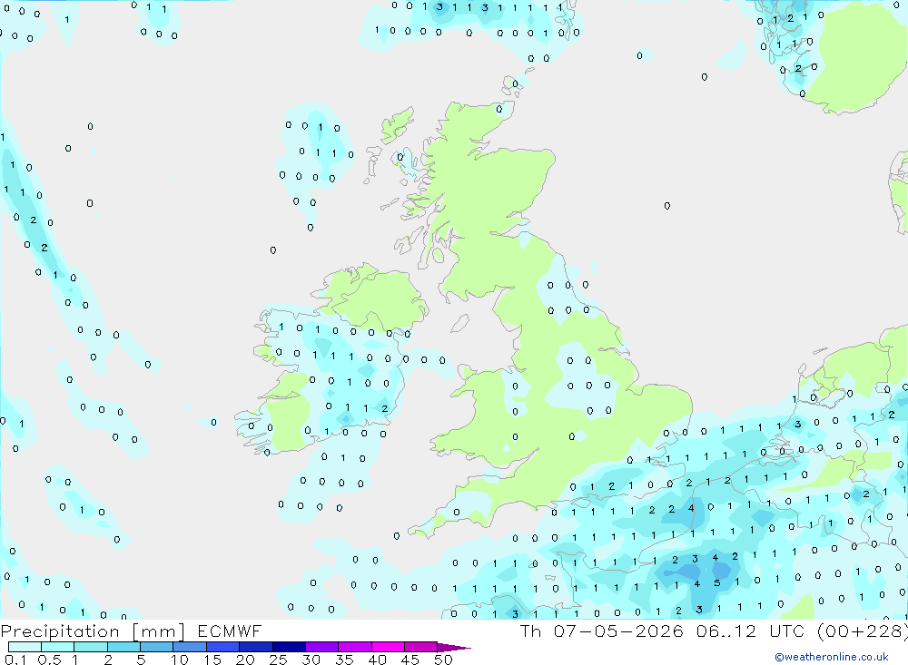Click the 40–45 mm magenta legend swatch
This screenshot has width=908, height=665.
pyautogui.click(x=388, y=647)
